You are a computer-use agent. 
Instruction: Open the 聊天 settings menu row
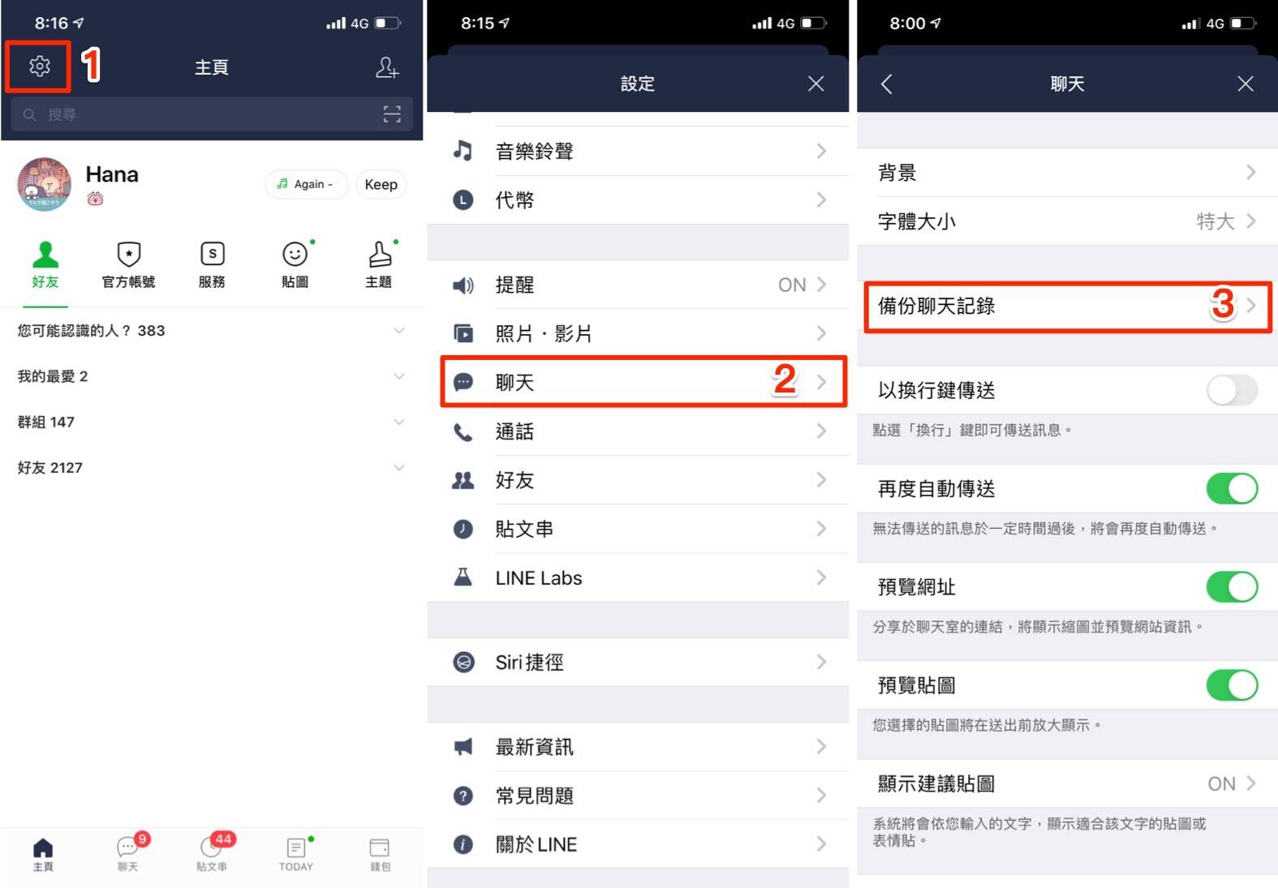click(643, 382)
